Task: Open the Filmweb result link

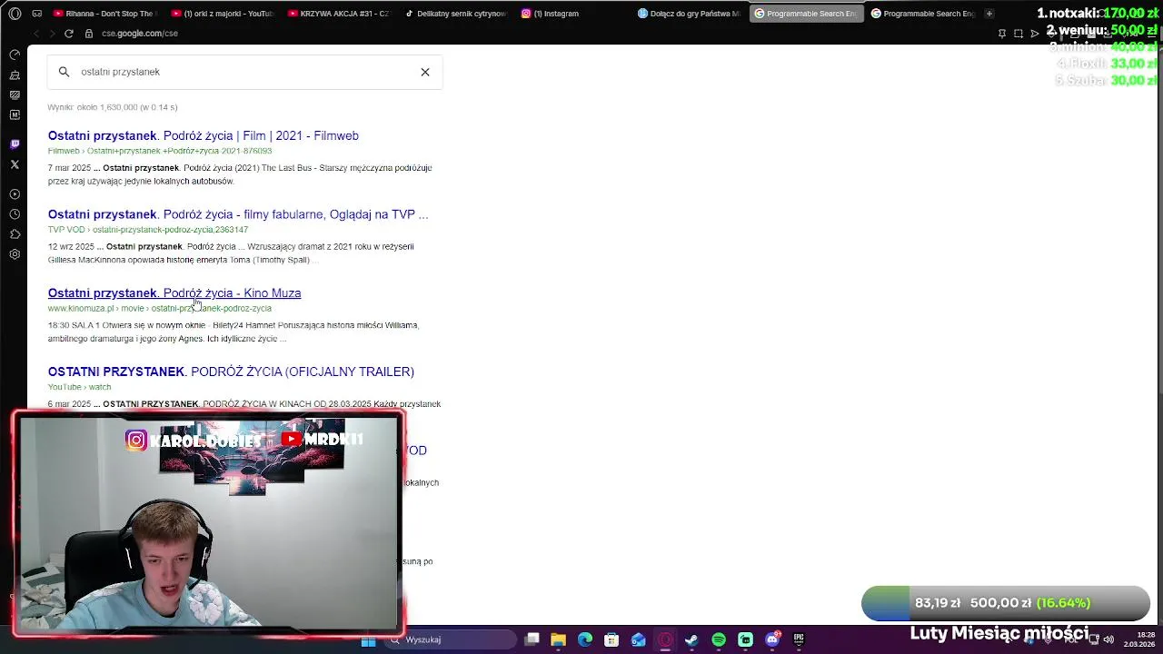Action: click(x=204, y=135)
